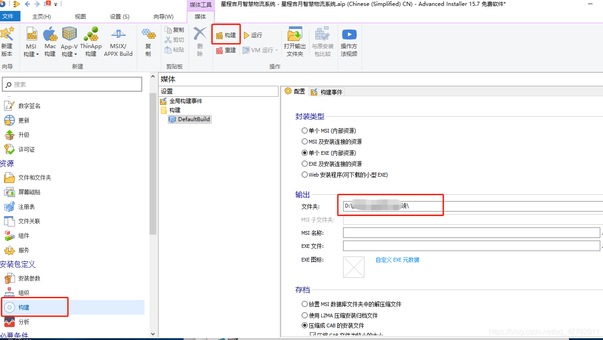603x340 pixels.
Task: Select the DefaultBuild tree item
Action: coord(189,119)
